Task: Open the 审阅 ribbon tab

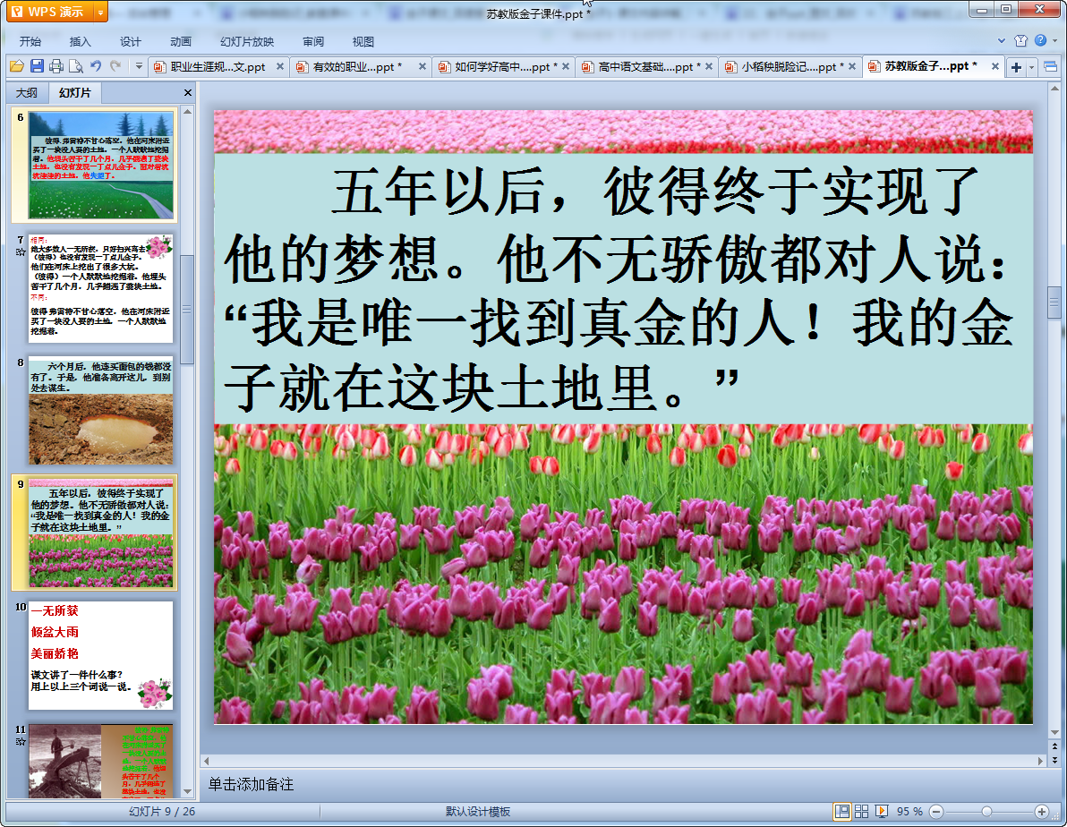Action: pyautogui.click(x=313, y=41)
